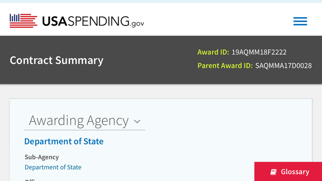Click the underline beneath Awarding Agency
The image size is (322, 181).
click(x=85, y=130)
